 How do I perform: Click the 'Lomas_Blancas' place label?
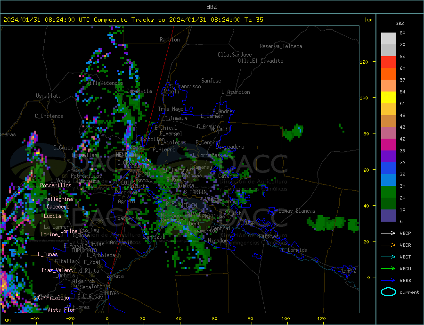[x=297, y=211]
